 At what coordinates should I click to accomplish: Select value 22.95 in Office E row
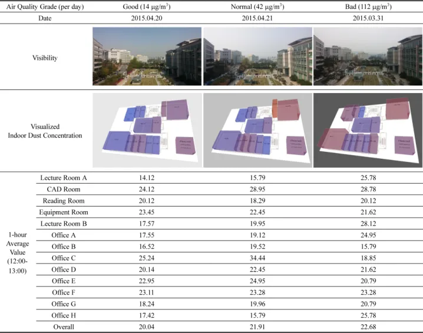click(x=147, y=281)
